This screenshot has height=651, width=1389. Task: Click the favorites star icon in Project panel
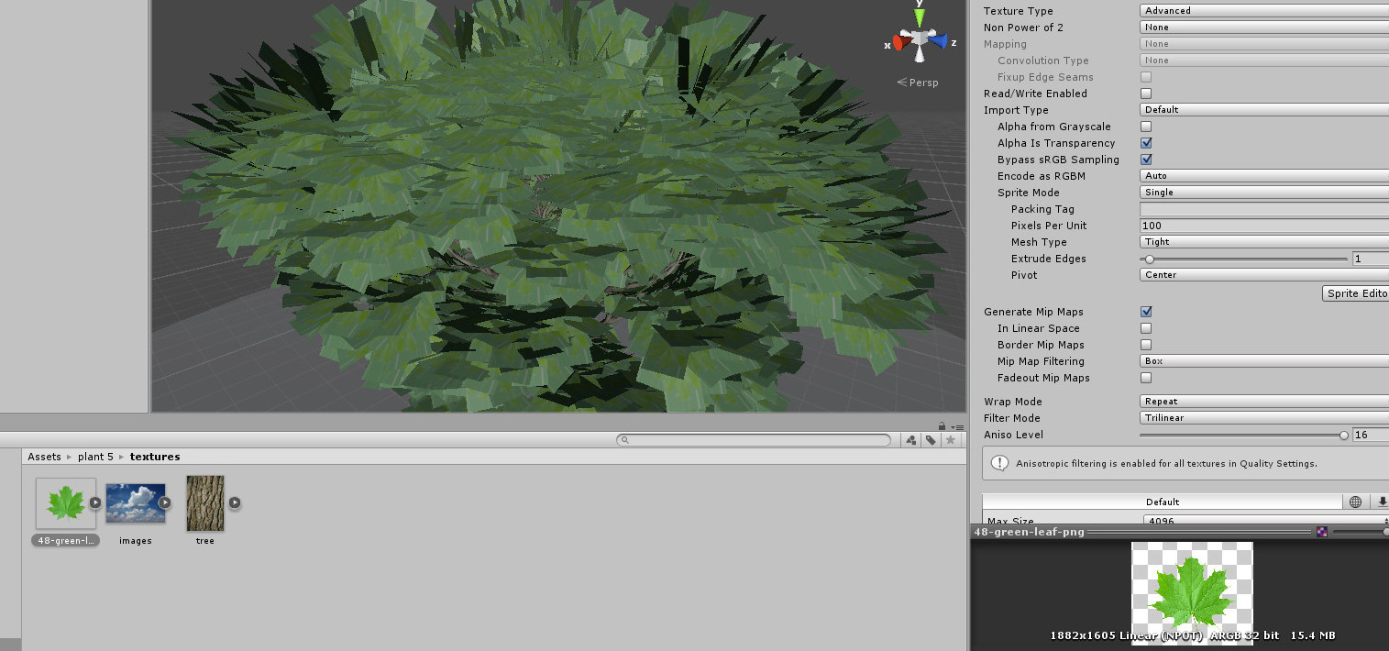tap(951, 440)
